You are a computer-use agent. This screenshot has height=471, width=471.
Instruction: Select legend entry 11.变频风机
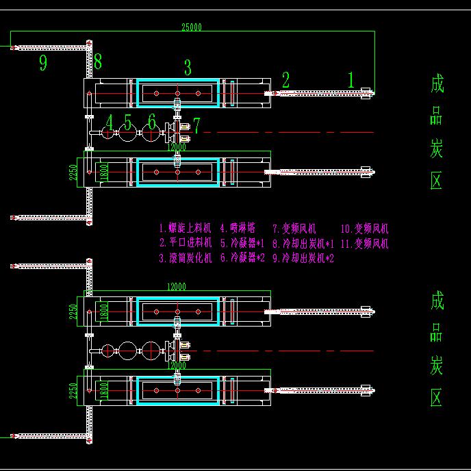pyautogui.click(x=364, y=243)
